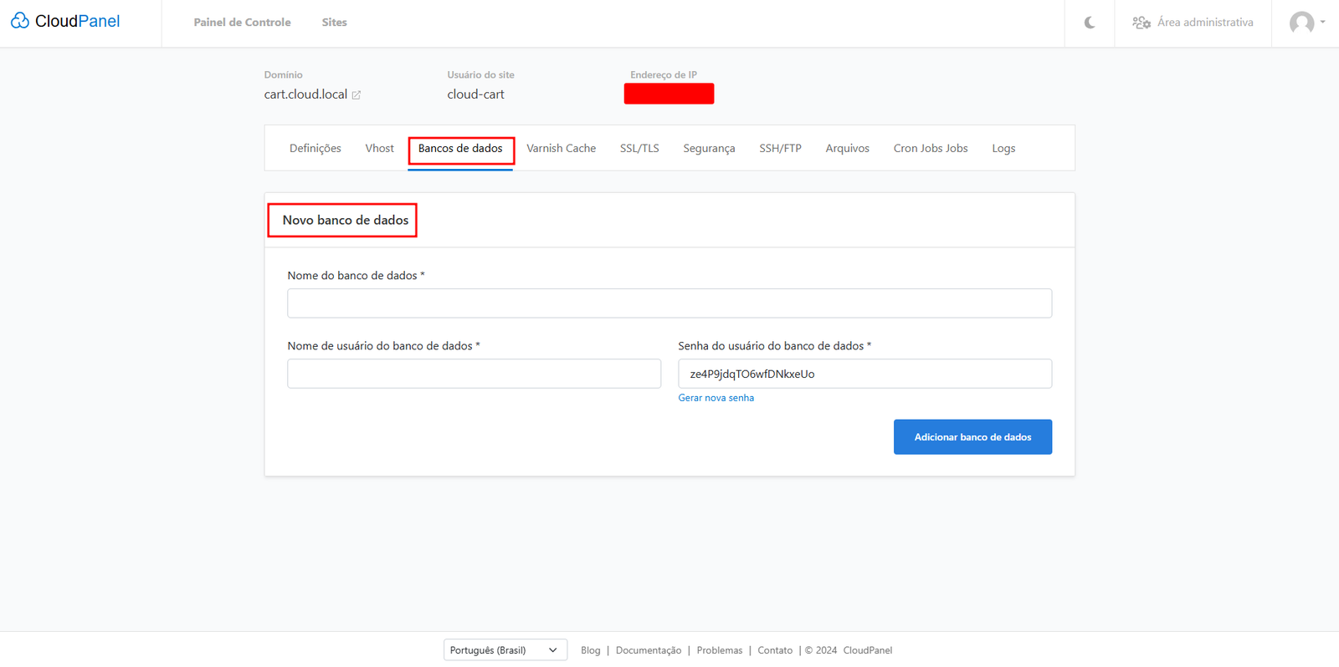The height and width of the screenshot is (667, 1339).
Task: Open the Cron Jobs tab
Action: pos(930,149)
